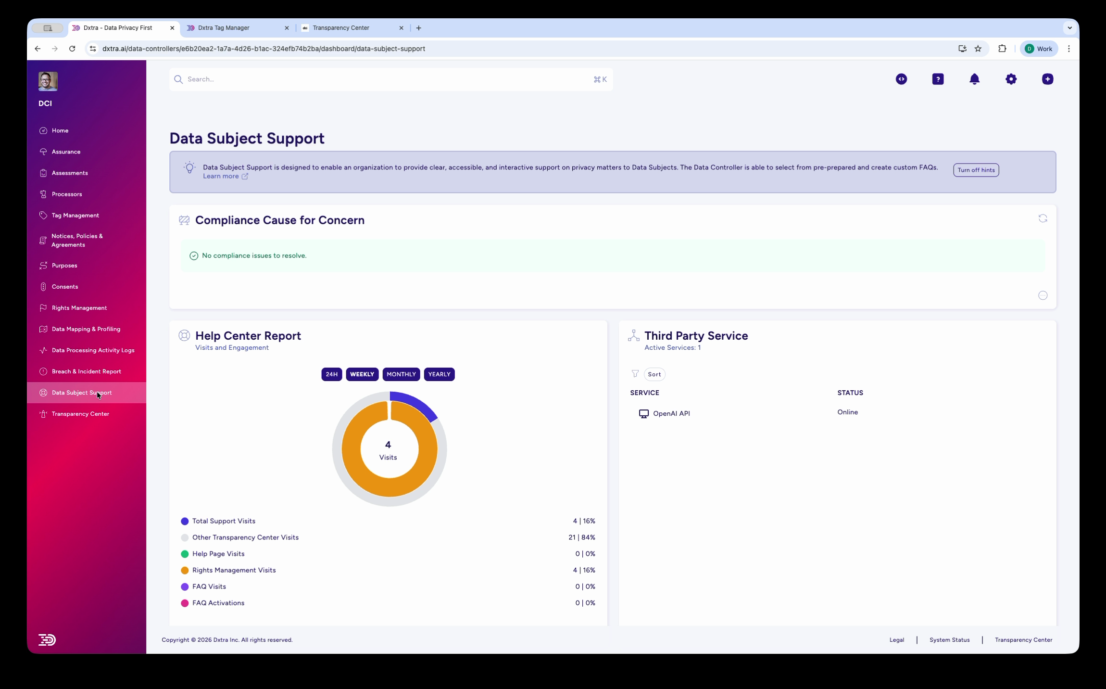
Task: Click the Dxtra logo at bottom left
Action: click(x=46, y=639)
